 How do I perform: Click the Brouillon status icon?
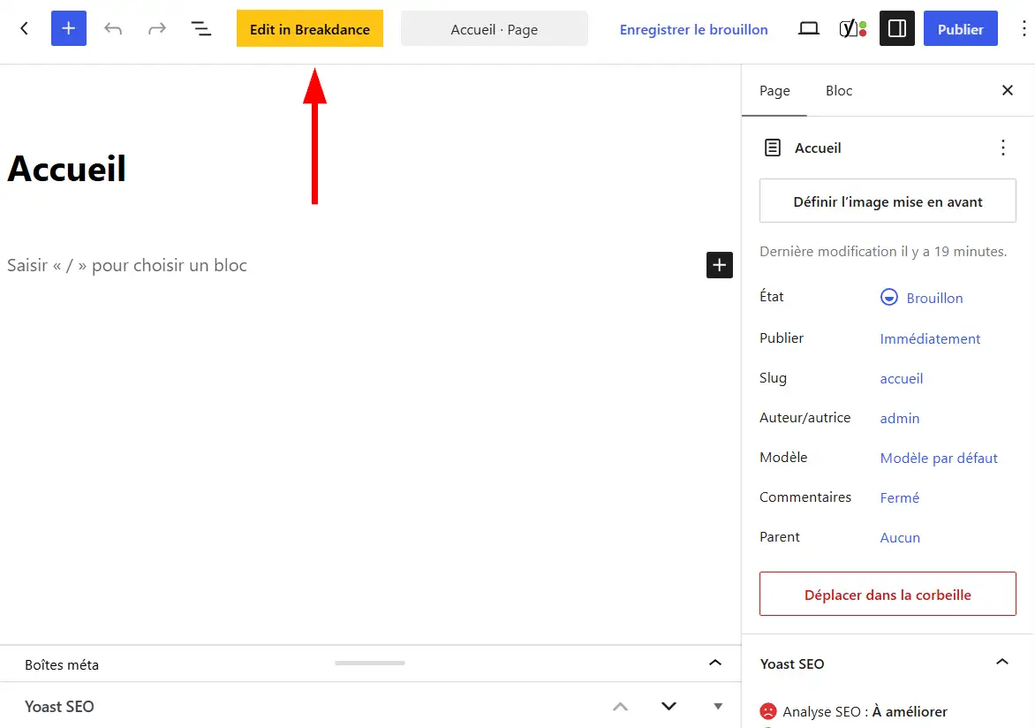tap(889, 297)
